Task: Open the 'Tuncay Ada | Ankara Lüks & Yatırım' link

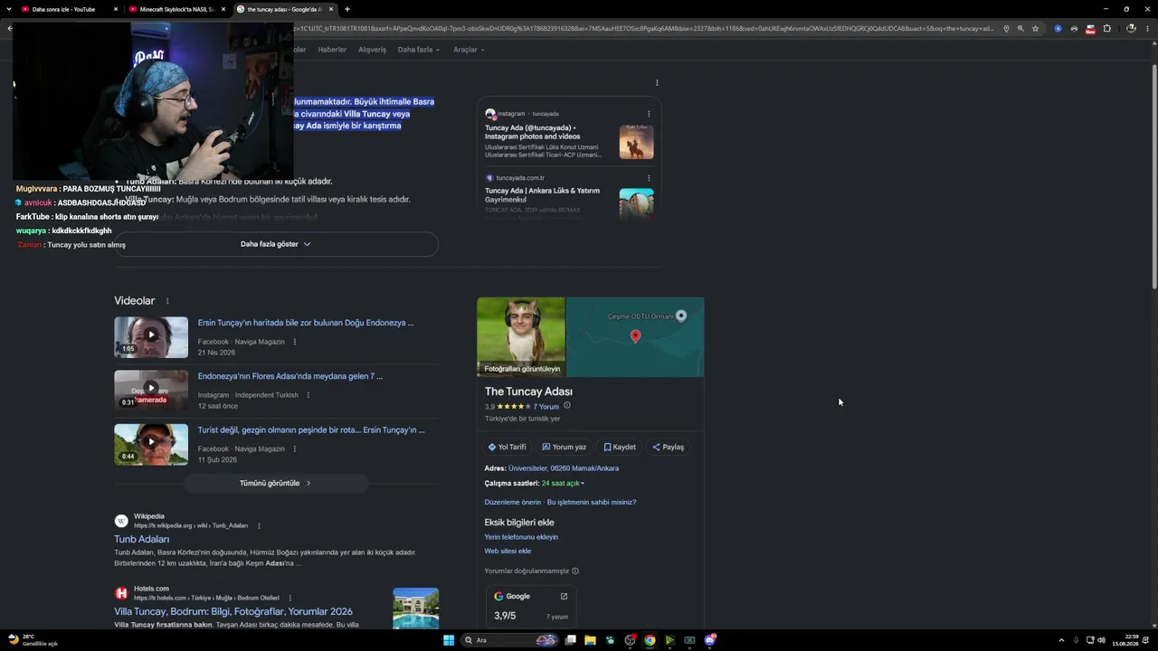Action: click(x=542, y=195)
